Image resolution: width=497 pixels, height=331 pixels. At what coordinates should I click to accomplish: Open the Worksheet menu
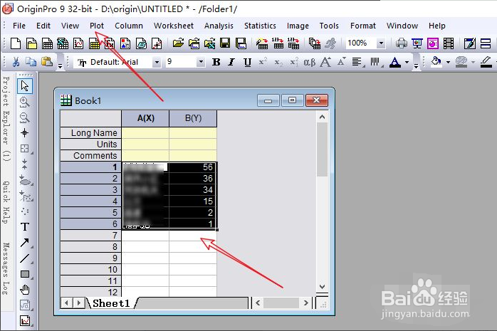[x=173, y=26]
